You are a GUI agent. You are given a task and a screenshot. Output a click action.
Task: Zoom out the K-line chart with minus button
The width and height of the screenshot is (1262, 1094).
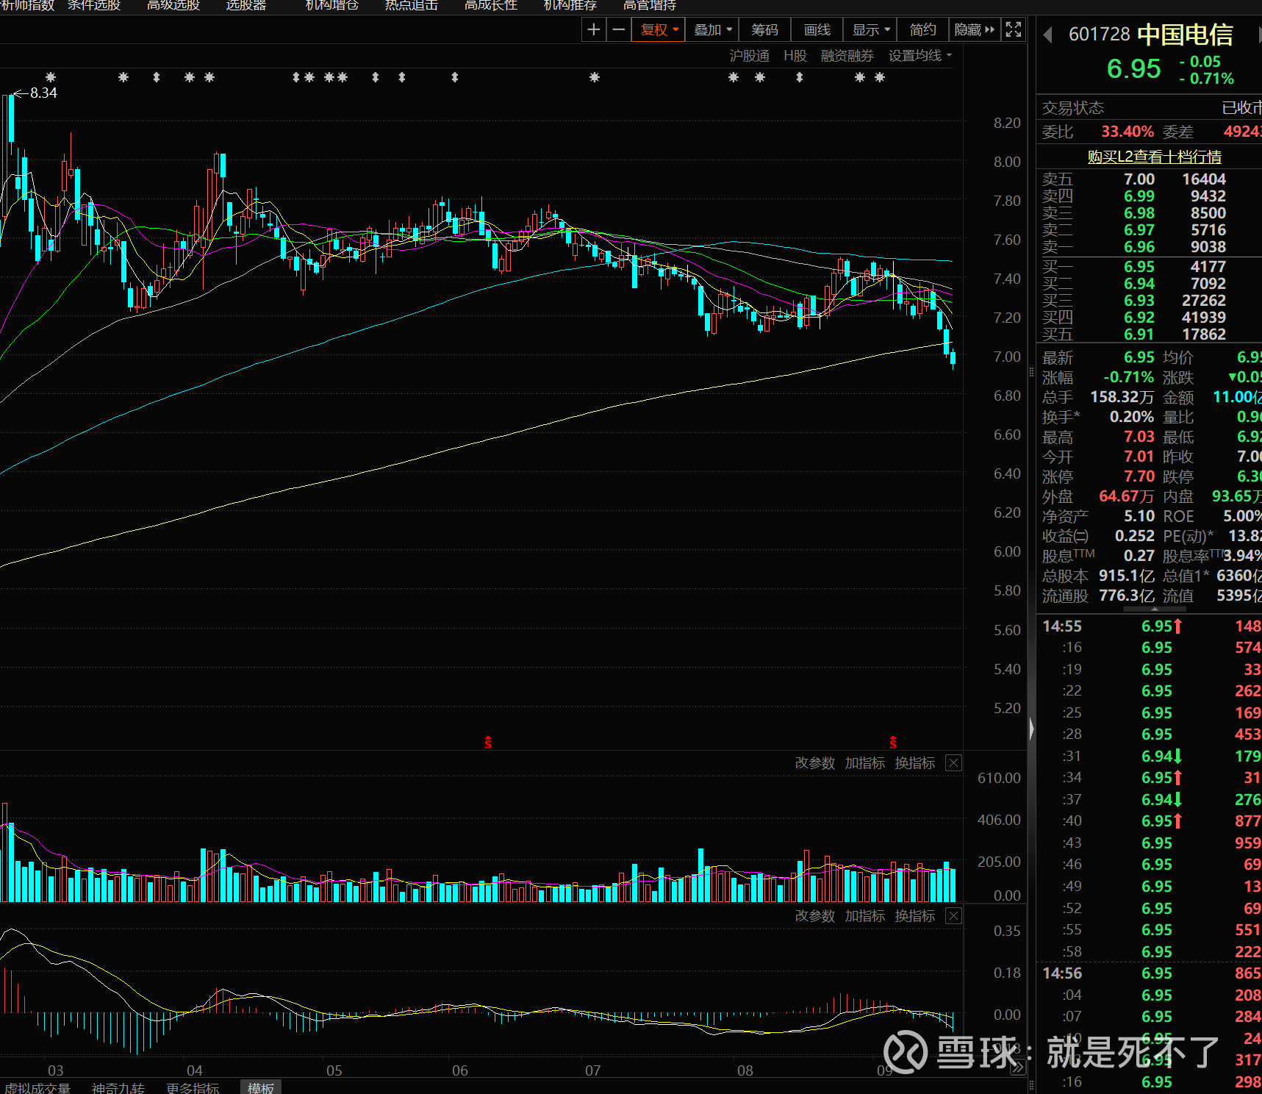click(619, 30)
